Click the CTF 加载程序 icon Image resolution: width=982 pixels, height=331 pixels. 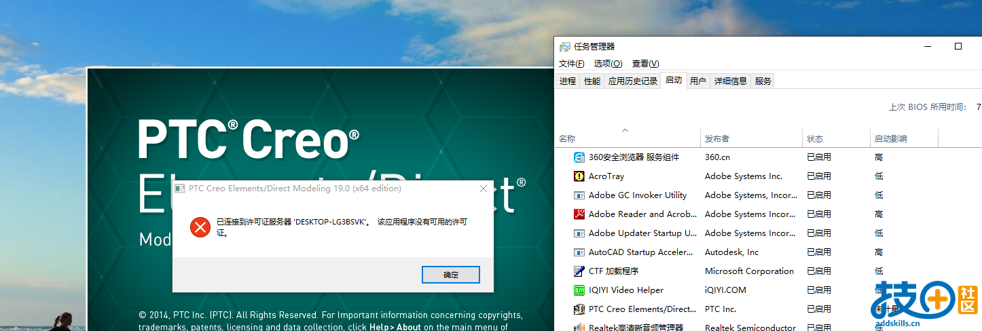point(579,271)
